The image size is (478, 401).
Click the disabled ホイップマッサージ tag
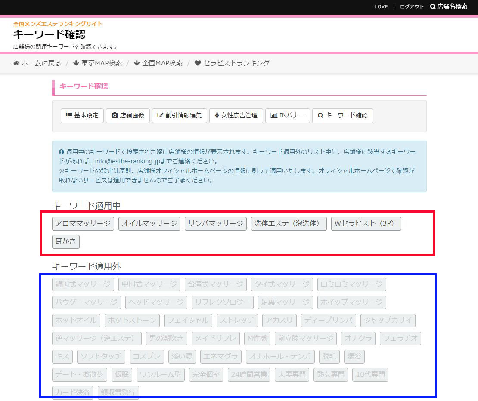coord(352,302)
